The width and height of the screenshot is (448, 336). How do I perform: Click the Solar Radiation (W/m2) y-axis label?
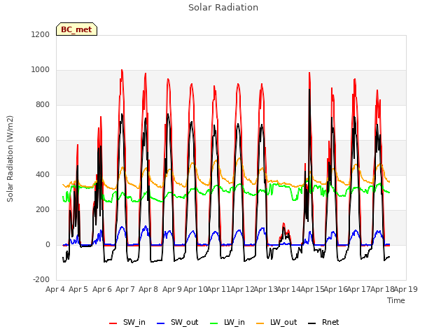pos(10,159)
